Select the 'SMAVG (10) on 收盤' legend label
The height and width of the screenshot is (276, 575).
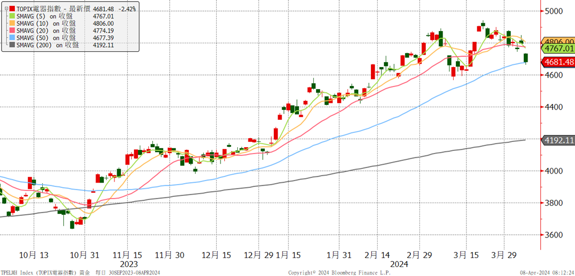tap(45, 23)
